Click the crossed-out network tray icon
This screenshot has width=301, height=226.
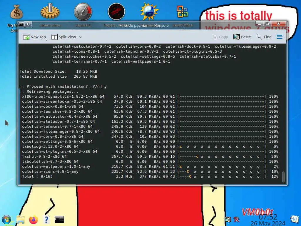[237, 220]
